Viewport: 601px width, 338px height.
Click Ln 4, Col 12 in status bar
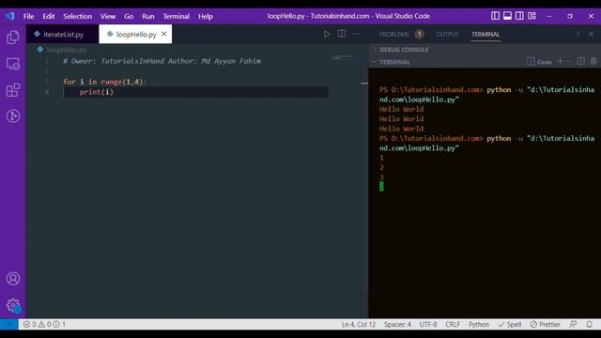pos(359,324)
